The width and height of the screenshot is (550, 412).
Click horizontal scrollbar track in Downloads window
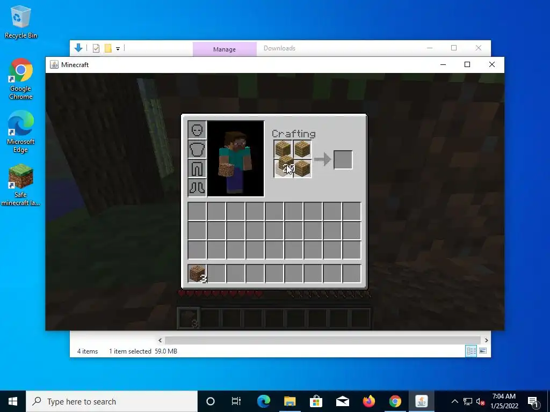[323, 340]
